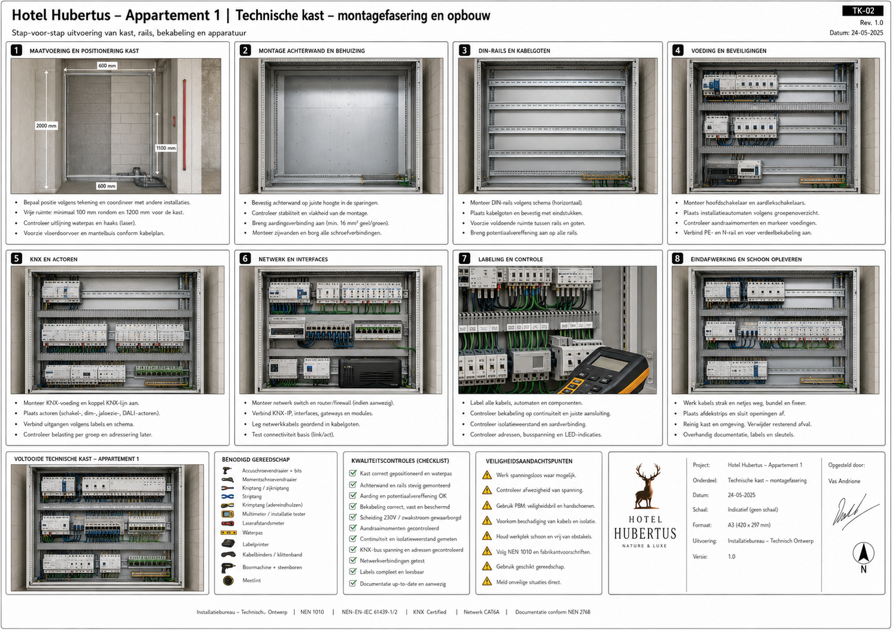Click the Meetlint icon
This screenshot has height=631, width=892.
point(228,580)
